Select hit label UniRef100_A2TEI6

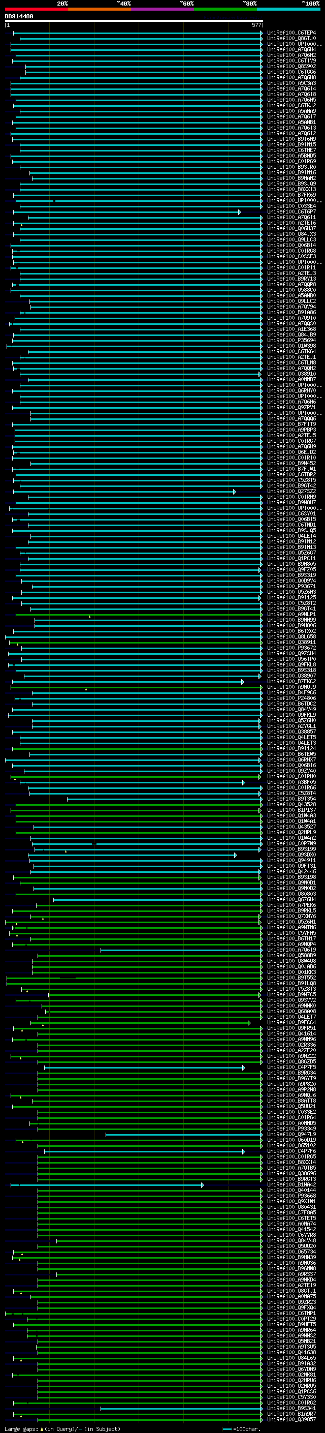pos(291,223)
